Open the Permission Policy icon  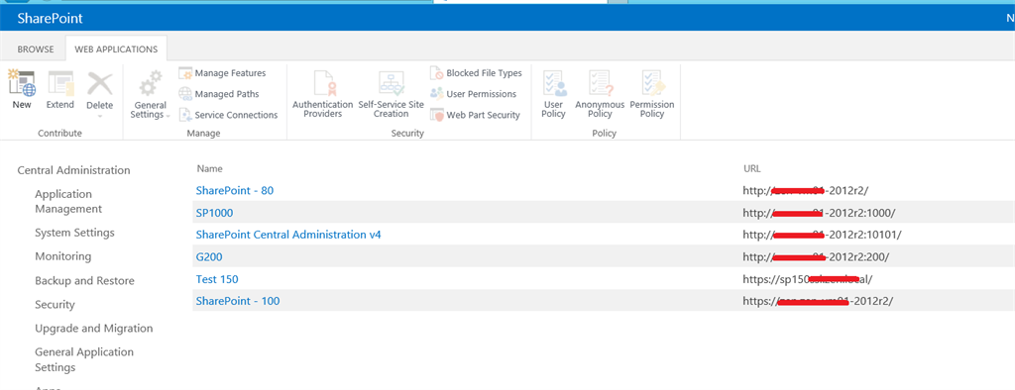coord(652,84)
